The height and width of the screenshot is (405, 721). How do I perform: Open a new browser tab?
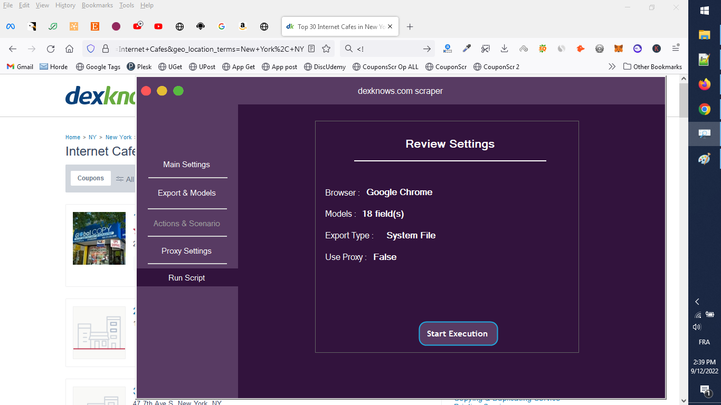pos(410,26)
